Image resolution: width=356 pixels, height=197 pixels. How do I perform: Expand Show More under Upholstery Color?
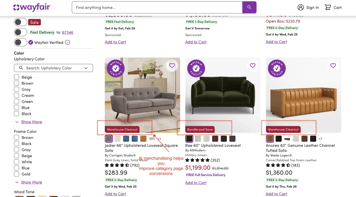(x=31, y=122)
